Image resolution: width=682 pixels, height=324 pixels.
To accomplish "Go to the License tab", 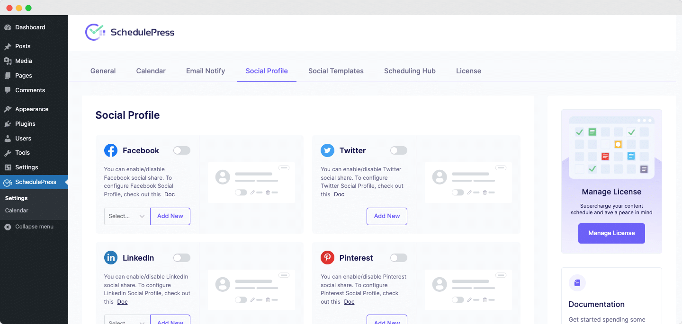I will point(468,71).
